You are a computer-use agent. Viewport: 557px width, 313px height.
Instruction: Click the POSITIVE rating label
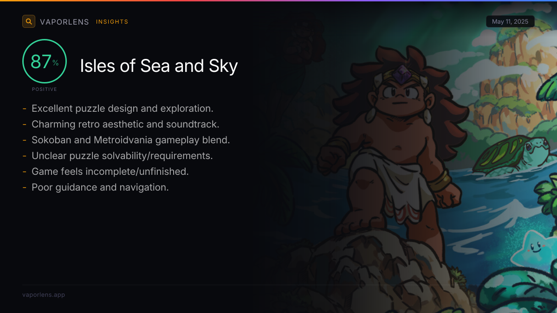[45, 89]
